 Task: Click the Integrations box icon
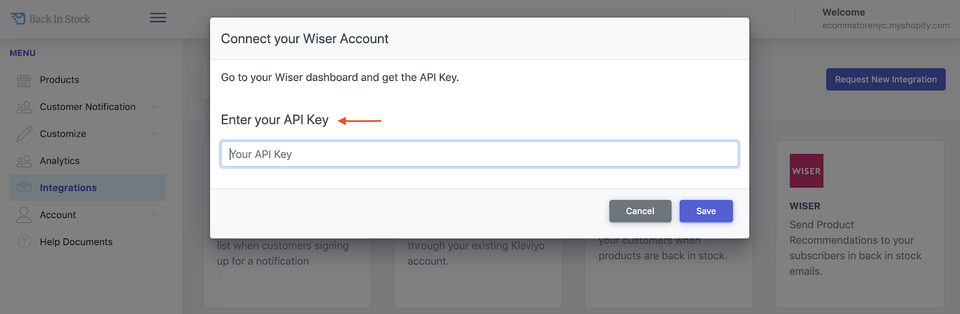click(x=24, y=188)
